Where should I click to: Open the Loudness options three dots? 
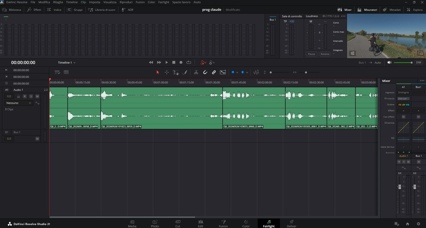coord(343,16)
